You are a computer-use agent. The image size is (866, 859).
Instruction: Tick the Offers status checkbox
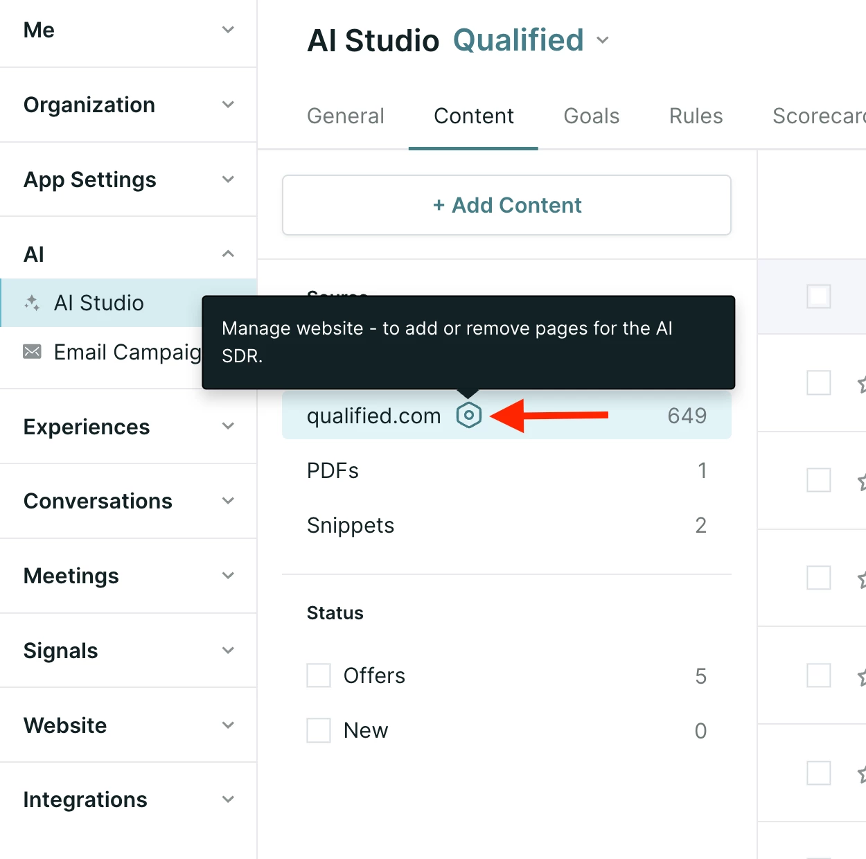click(319, 675)
